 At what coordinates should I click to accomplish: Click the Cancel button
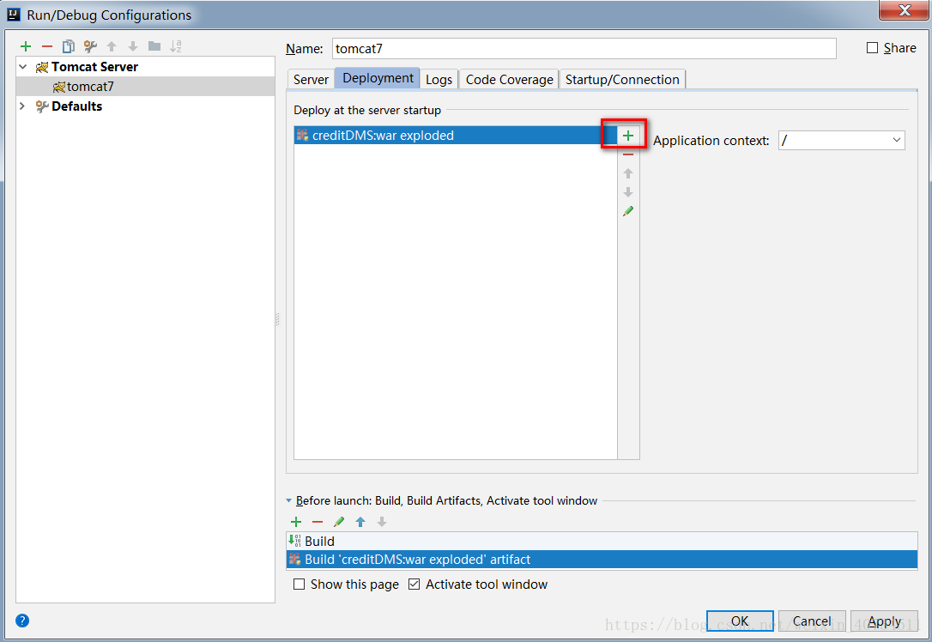[812, 621]
